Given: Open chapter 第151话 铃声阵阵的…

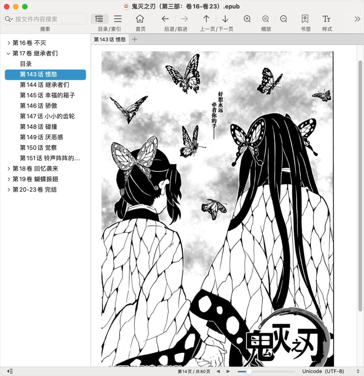Looking at the screenshot, I should click(x=50, y=158).
